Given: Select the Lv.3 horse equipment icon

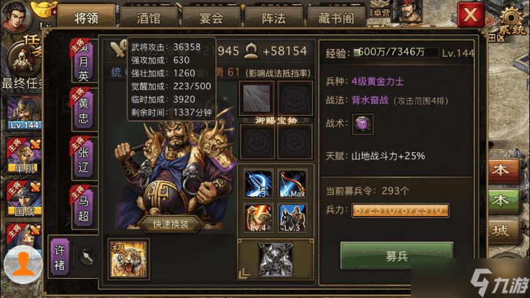Looking at the screenshot, I should [293, 218].
